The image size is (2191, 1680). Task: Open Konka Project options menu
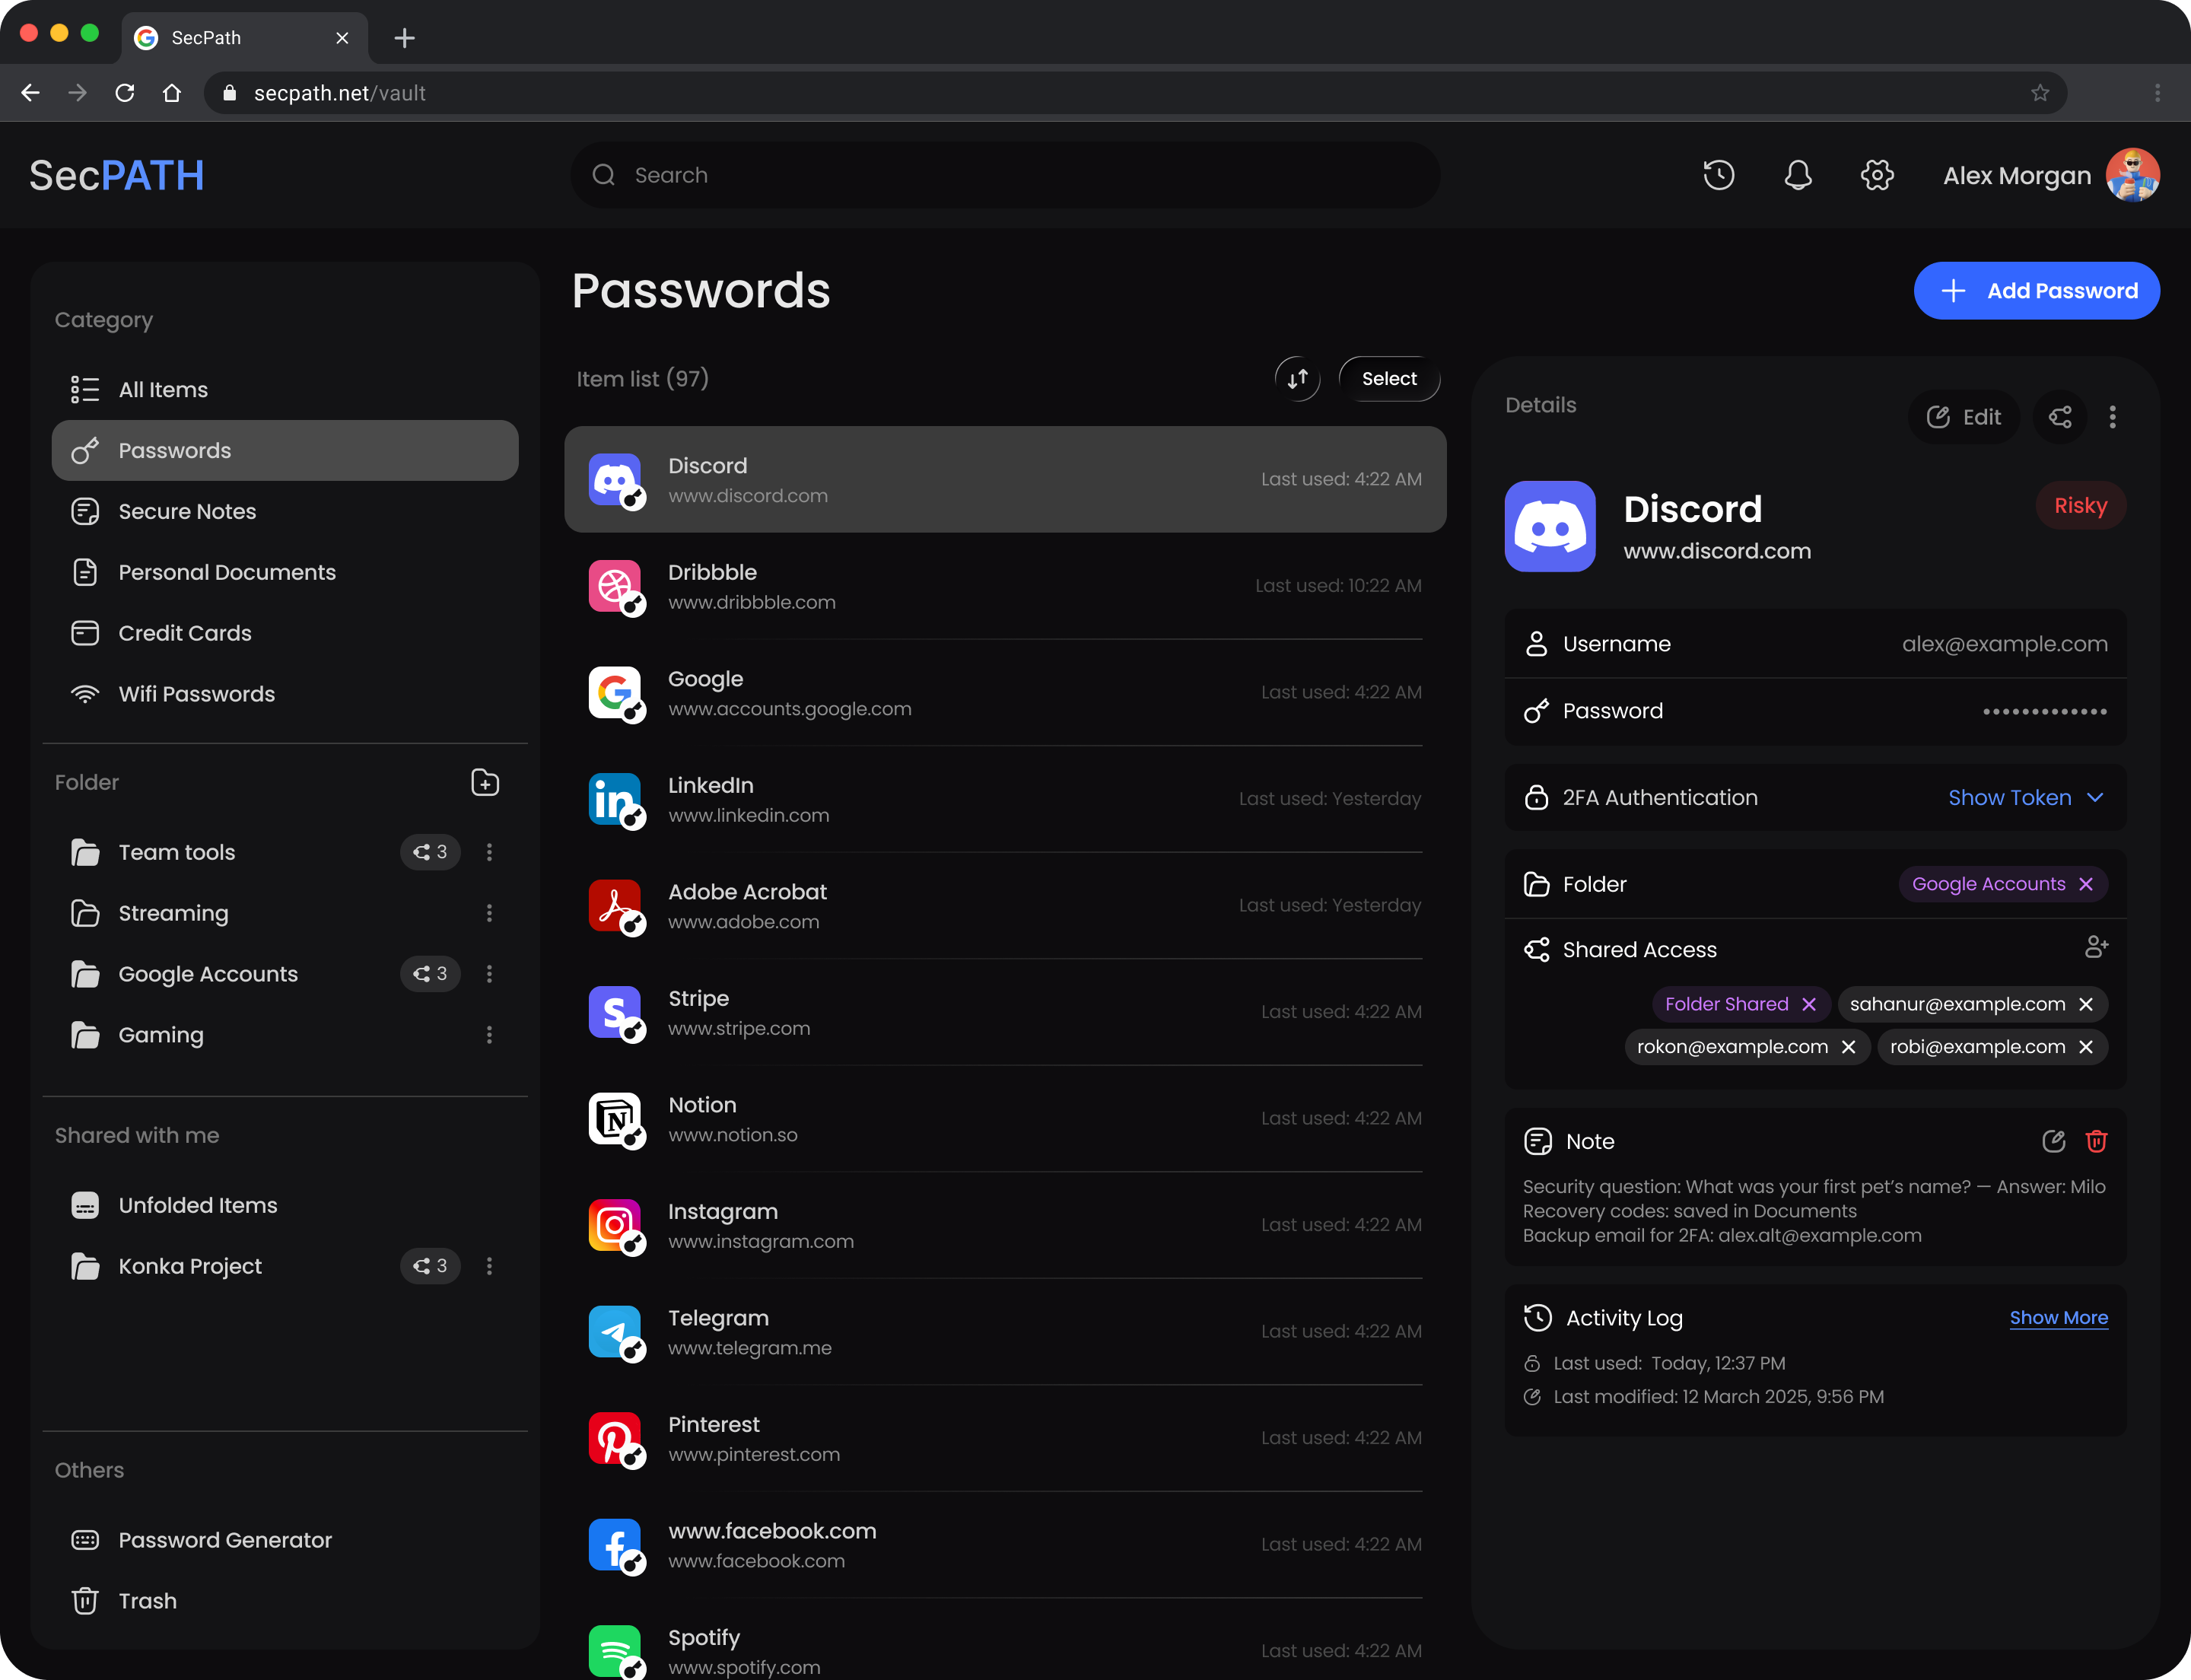click(489, 1266)
